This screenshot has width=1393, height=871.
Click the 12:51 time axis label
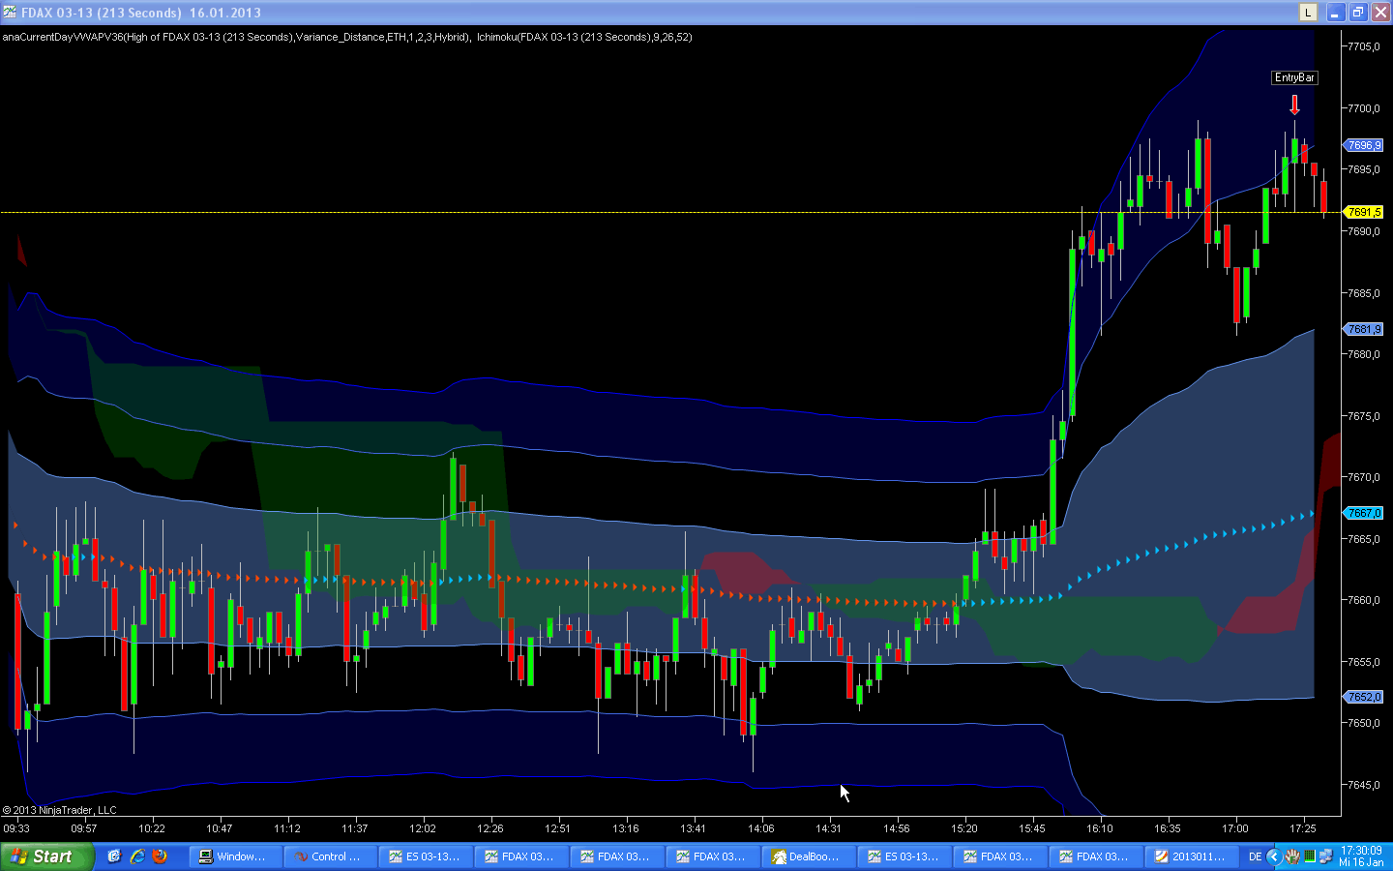pyautogui.click(x=558, y=828)
